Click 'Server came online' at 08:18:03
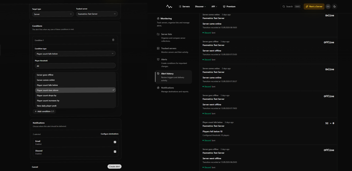Viewport: 352px width, 171px height. tap(212, 24)
